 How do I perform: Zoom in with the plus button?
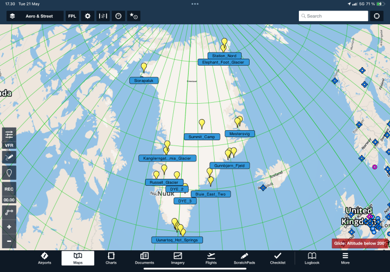(x=9, y=227)
